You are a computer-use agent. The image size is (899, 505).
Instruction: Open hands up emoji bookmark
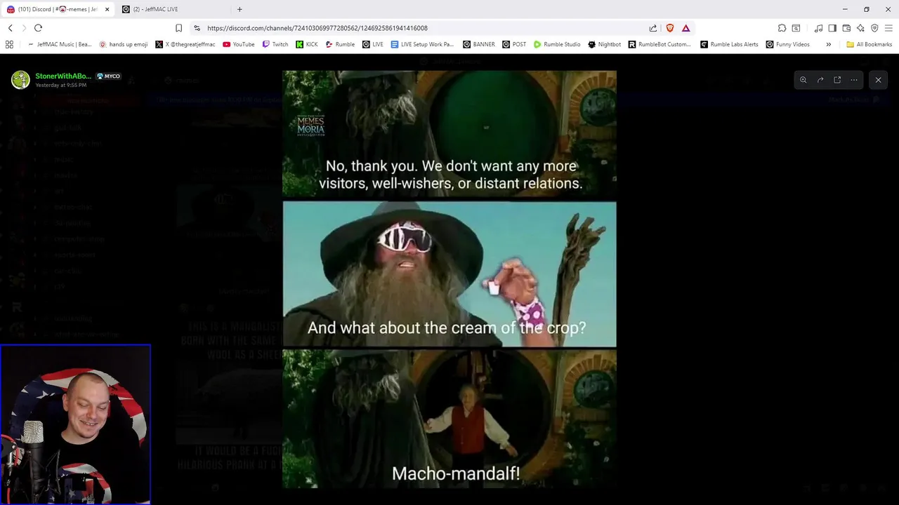(124, 44)
